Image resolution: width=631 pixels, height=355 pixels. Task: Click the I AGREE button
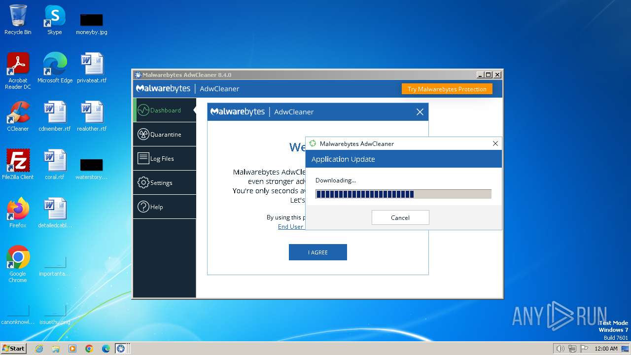tap(318, 252)
